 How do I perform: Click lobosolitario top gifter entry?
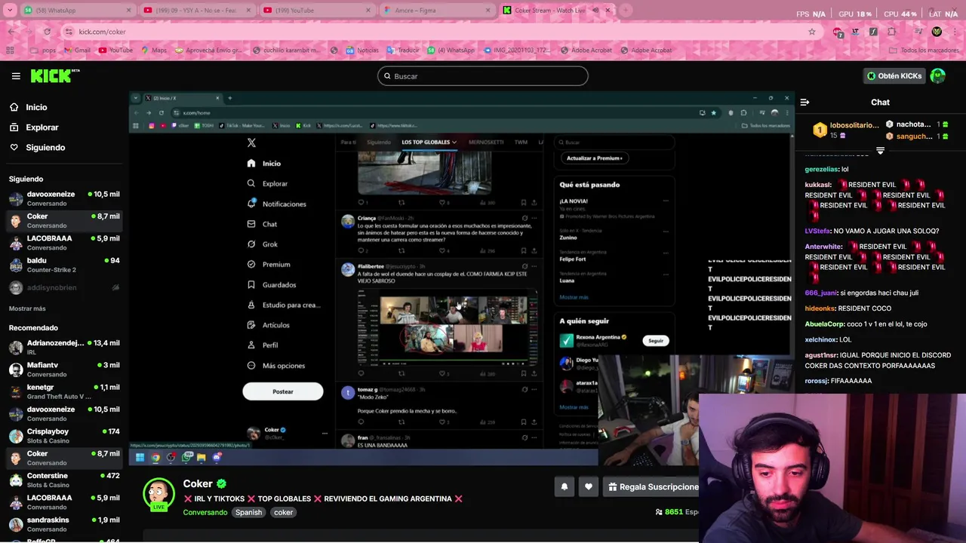pos(845,130)
